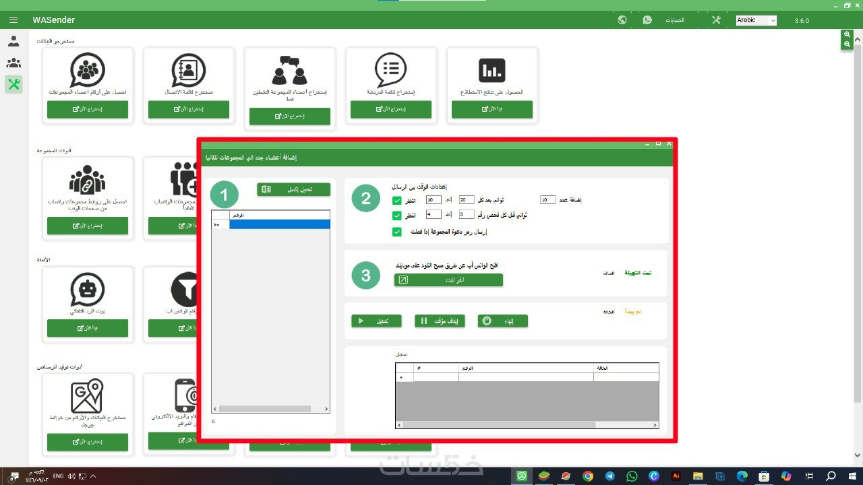
Task: Click انقر للبدء button to open WhatsApp
Action: pos(448,280)
